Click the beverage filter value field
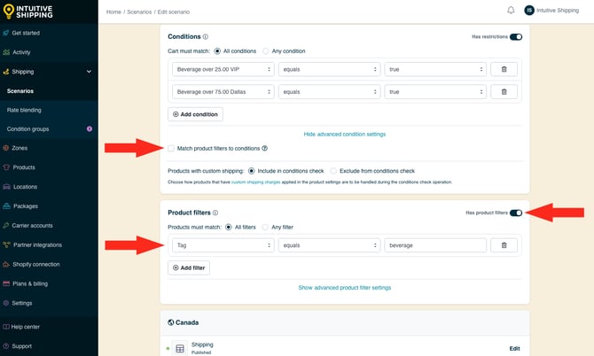This screenshot has height=356, width=594. pyautogui.click(x=435, y=245)
